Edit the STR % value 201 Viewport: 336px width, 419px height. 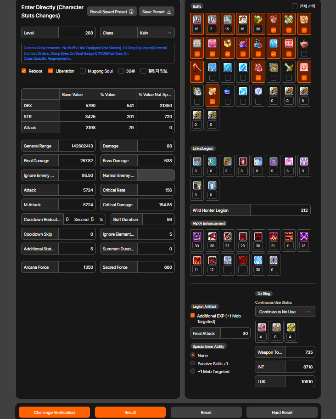(117, 117)
